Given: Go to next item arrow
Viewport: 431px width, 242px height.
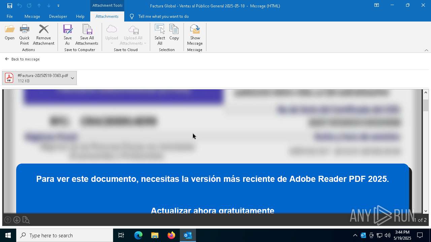Looking at the screenshot, I should [x=49, y=6].
